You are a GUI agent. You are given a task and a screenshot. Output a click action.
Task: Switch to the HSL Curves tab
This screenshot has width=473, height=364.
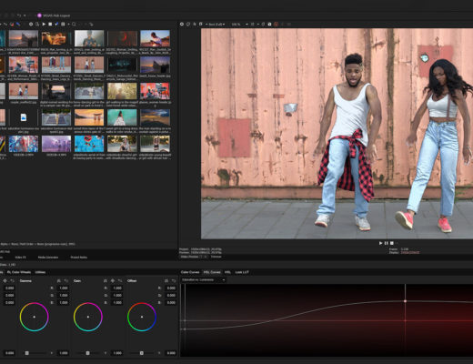(212, 272)
